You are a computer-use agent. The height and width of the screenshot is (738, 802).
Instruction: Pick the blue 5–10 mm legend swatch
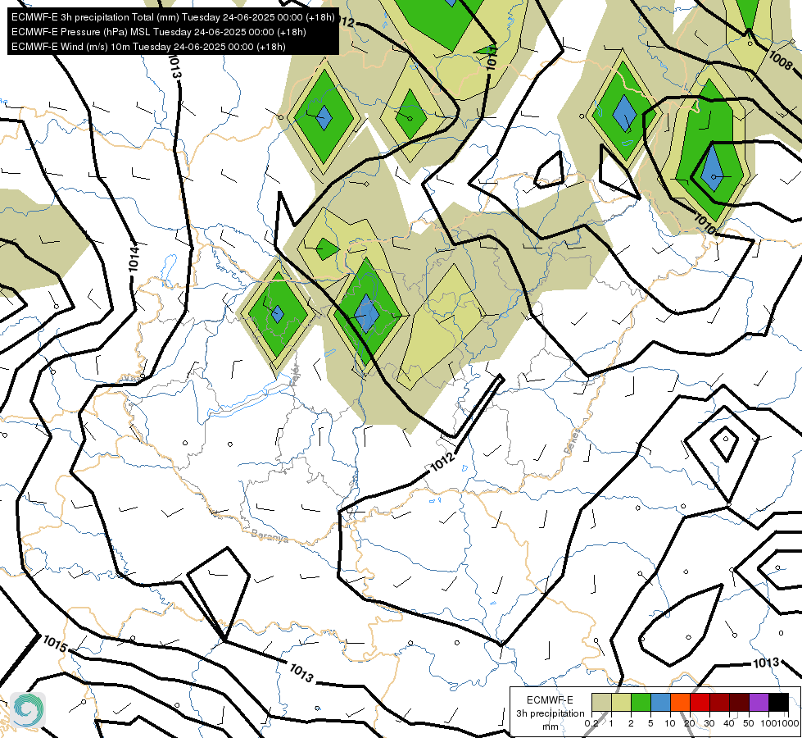tap(660, 702)
